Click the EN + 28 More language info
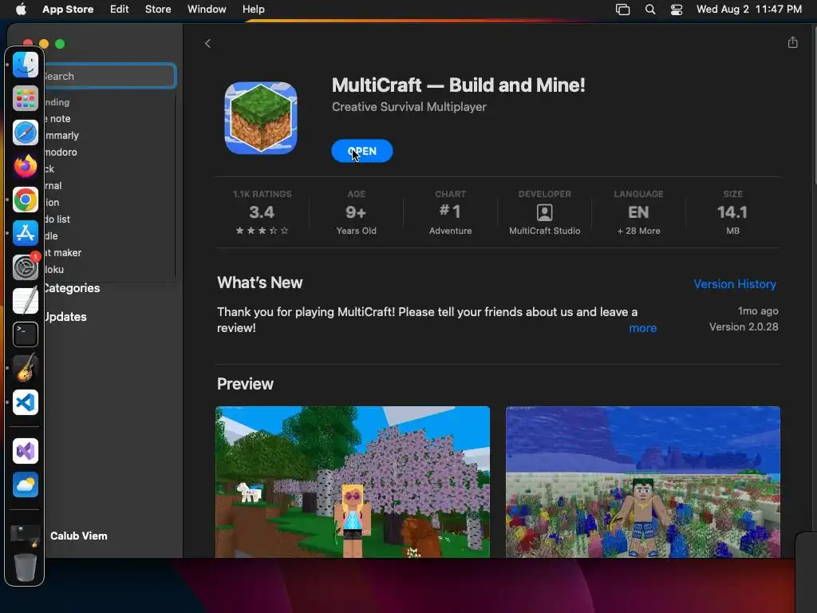The image size is (817, 613). [638, 212]
